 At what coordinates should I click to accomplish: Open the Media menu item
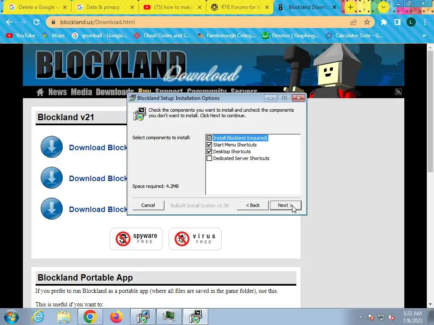pyautogui.click(x=81, y=92)
